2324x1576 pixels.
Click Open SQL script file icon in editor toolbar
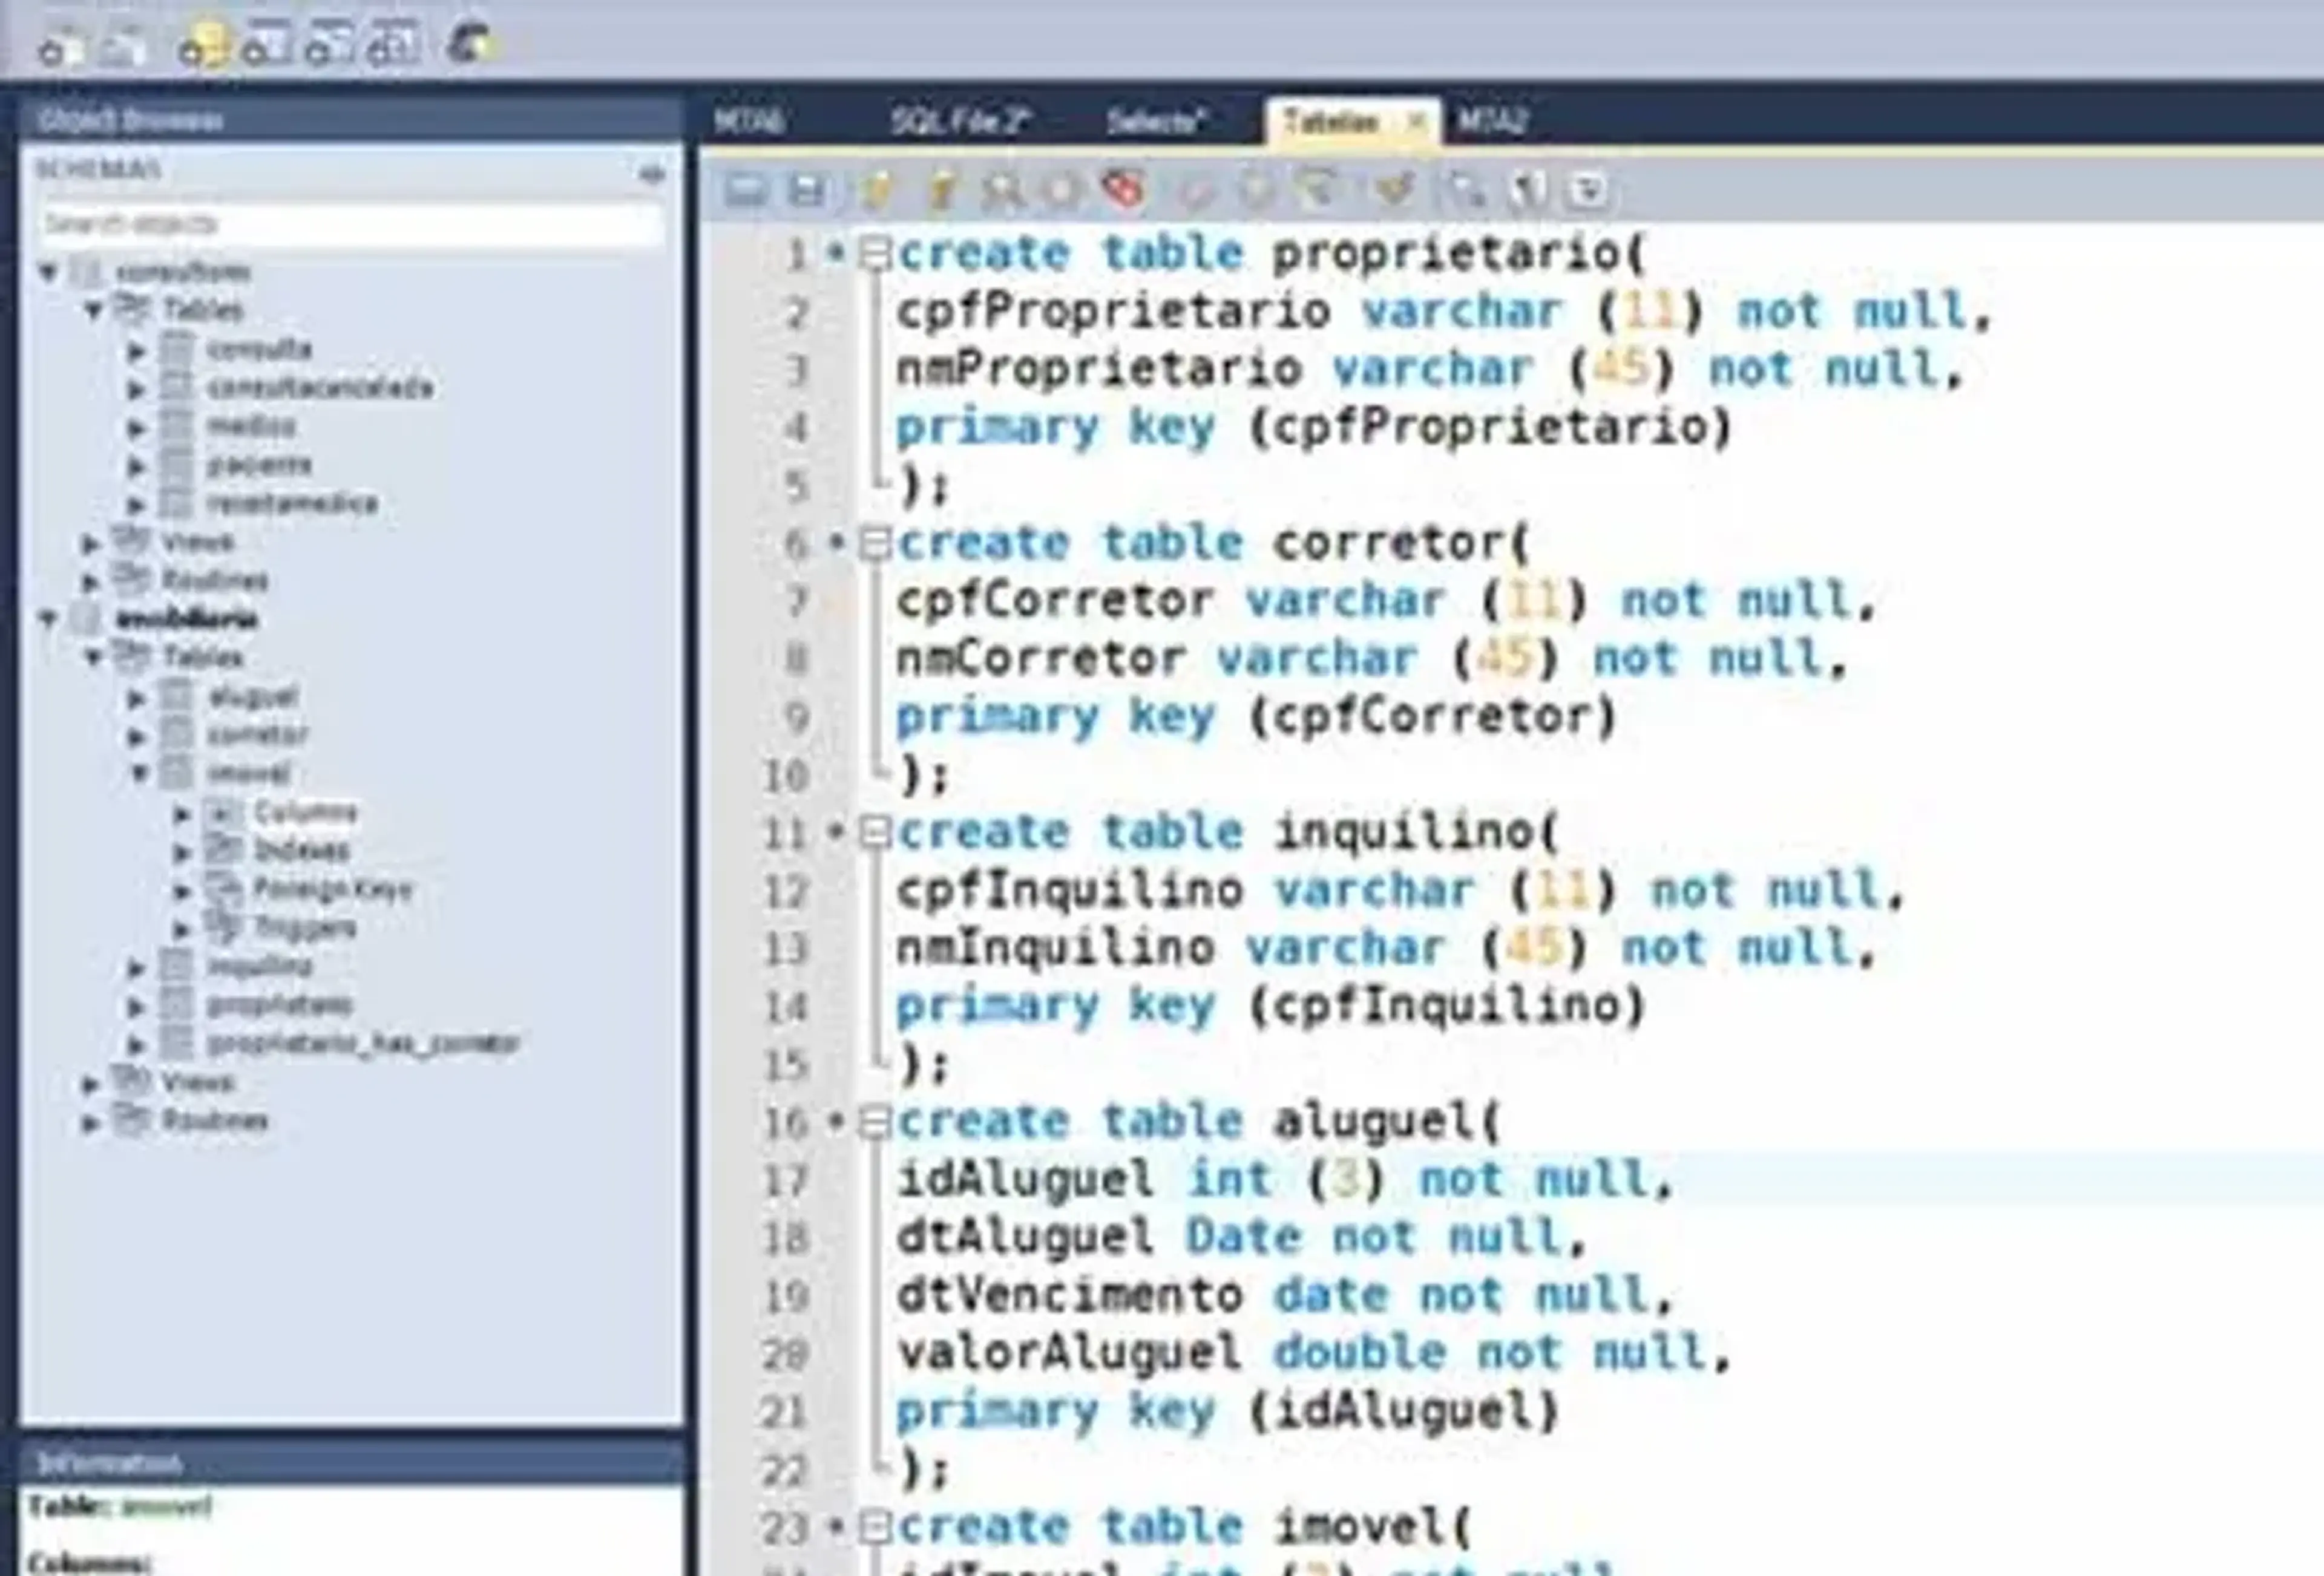(x=745, y=190)
